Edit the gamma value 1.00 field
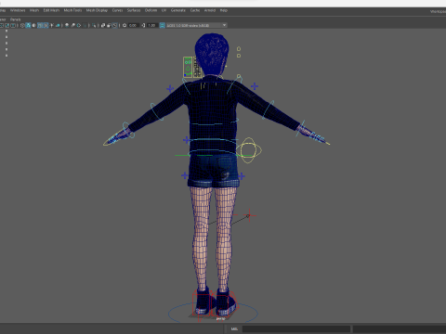 (151, 25)
